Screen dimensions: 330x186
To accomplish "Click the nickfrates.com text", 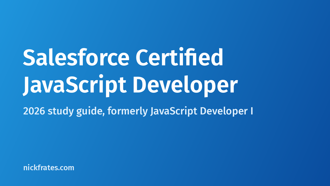I will [x=49, y=168].
